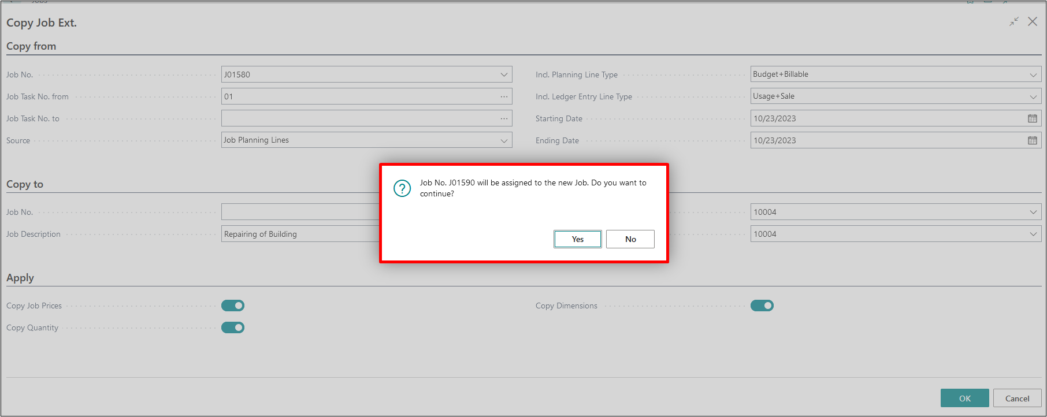Viewport: 1047px width, 417px height.
Task: Click ellipsis lookup for Job Task No. from
Action: pos(504,96)
